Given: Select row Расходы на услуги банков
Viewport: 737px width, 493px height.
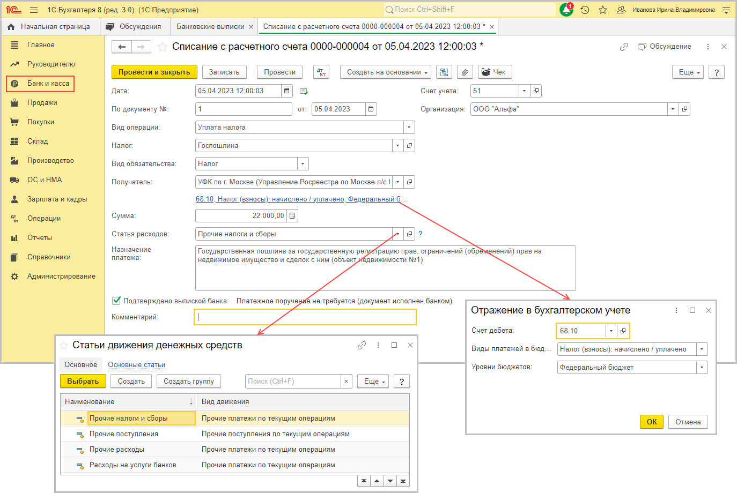Looking at the screenshot, I should click(x=235, y=465).
